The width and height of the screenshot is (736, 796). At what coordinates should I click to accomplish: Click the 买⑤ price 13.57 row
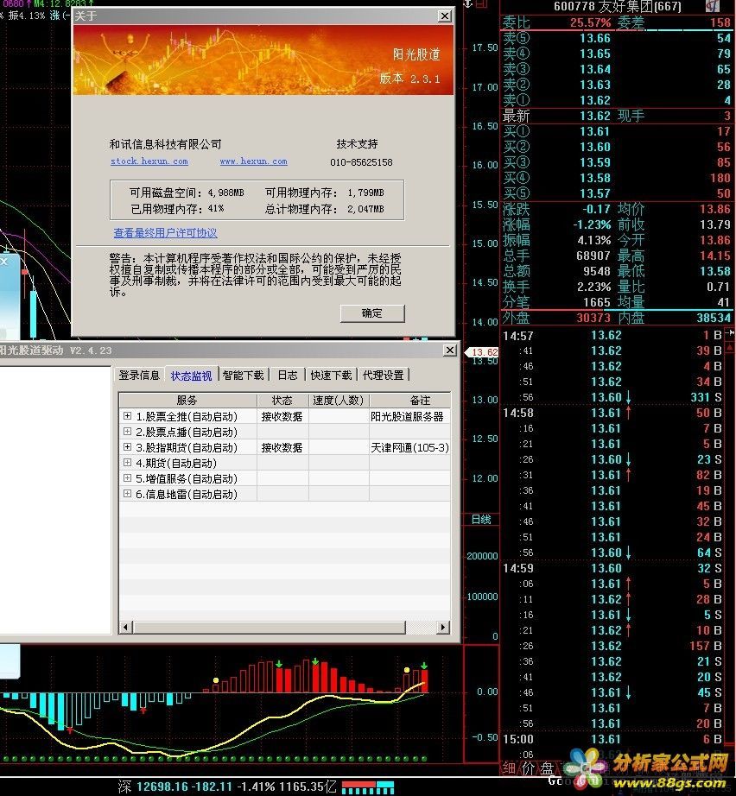(x=617, y=193)
